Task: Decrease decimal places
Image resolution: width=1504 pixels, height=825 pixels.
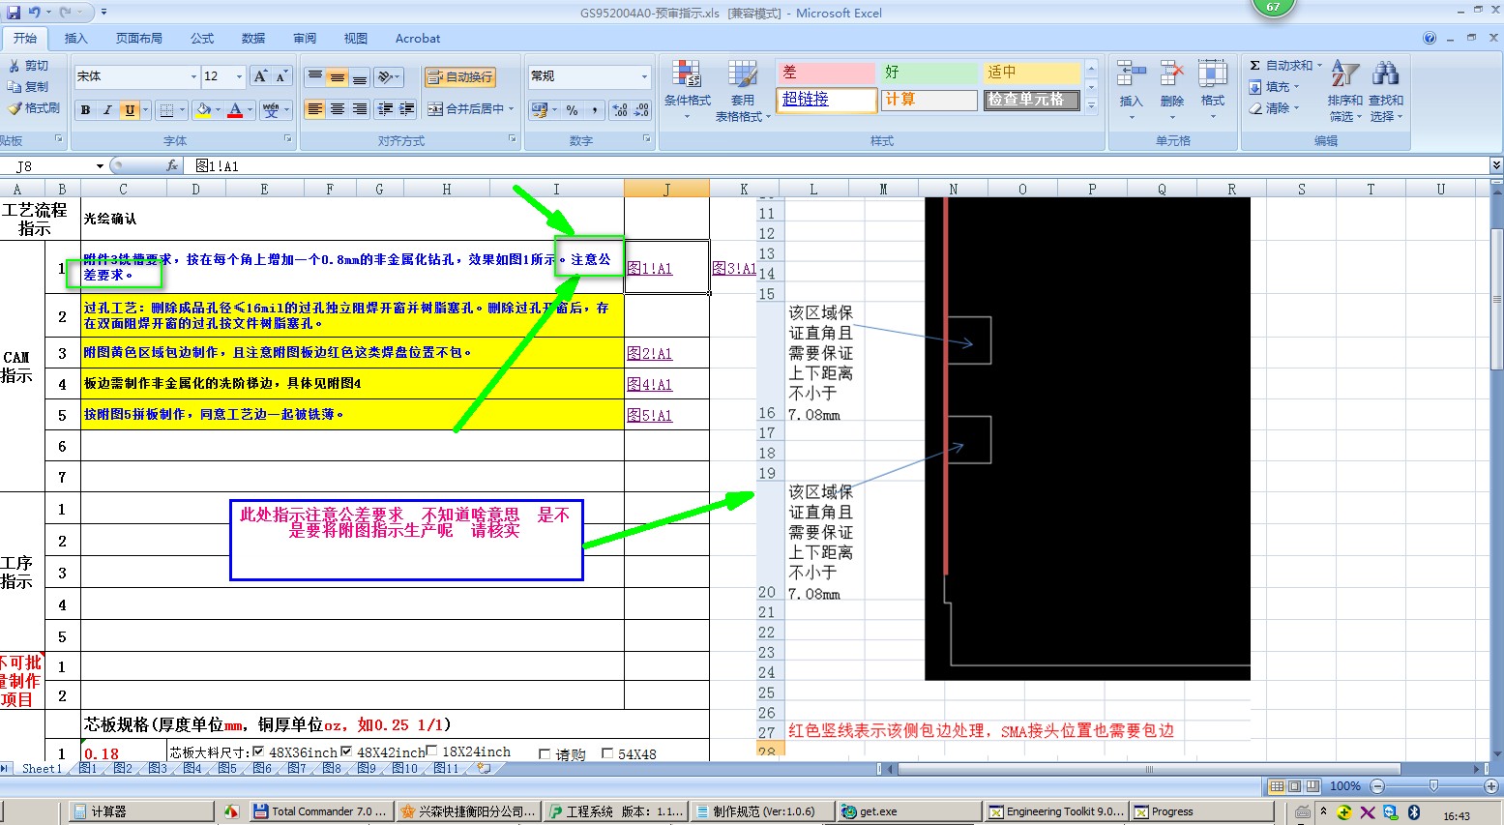Action: (641, 110)
